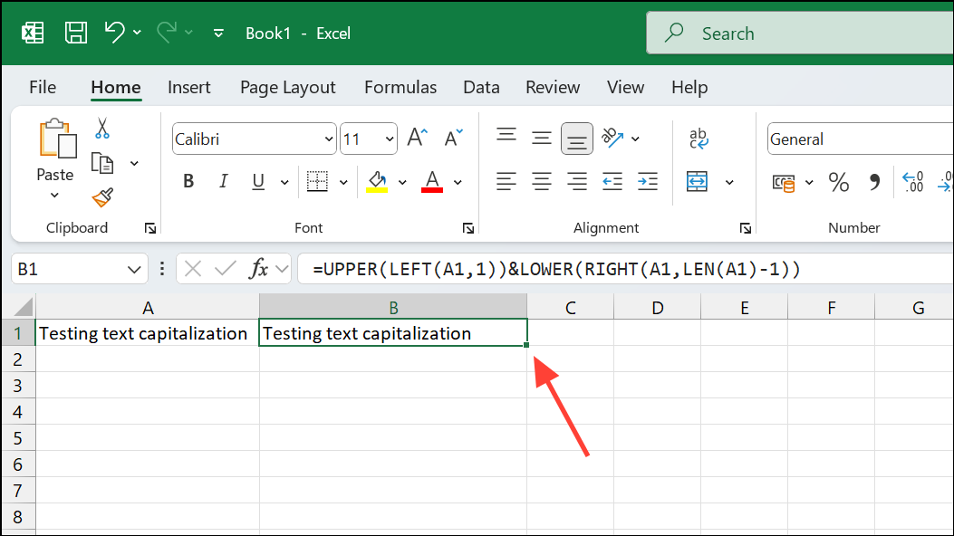Increase the decimal places

coord(914,181)
